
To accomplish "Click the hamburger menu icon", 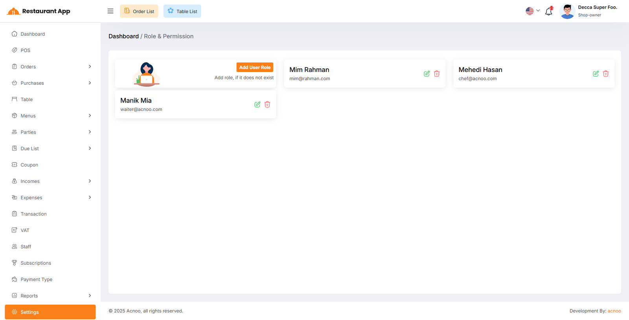I will tap(110, 11).
